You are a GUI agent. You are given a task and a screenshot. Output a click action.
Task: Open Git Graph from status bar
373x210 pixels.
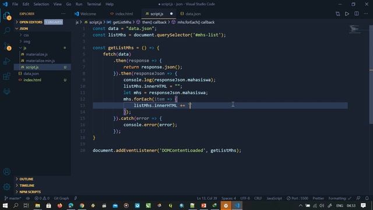tap(61, 198)
